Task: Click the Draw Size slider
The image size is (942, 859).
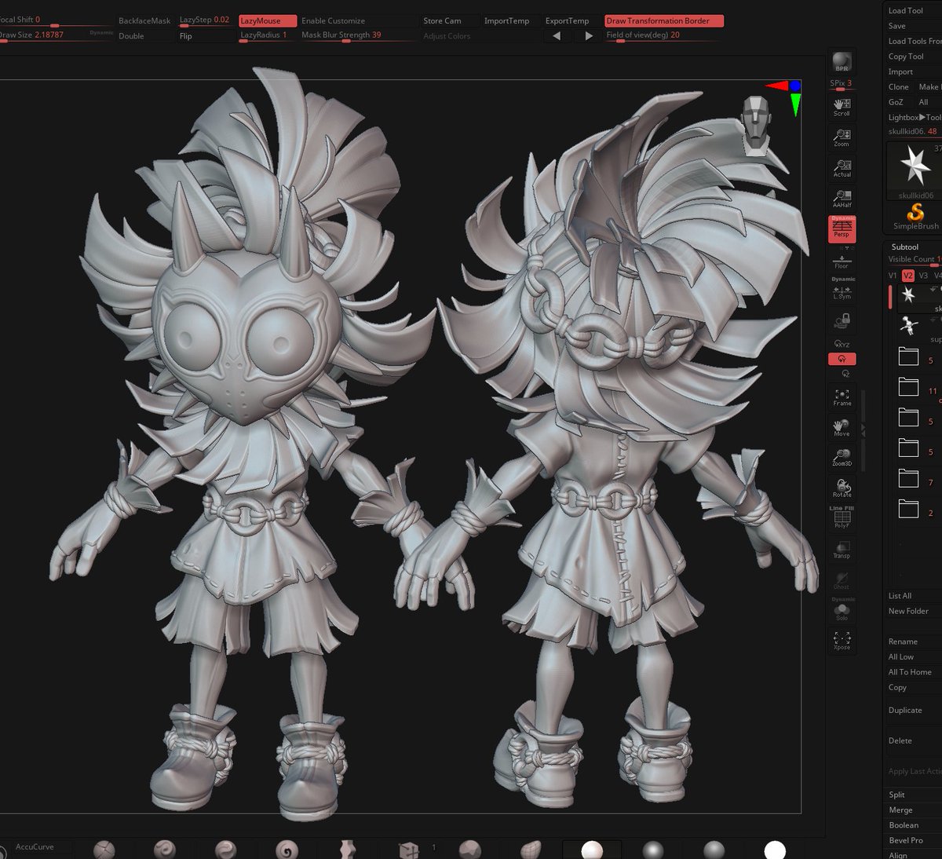Action: pos(57,36)
